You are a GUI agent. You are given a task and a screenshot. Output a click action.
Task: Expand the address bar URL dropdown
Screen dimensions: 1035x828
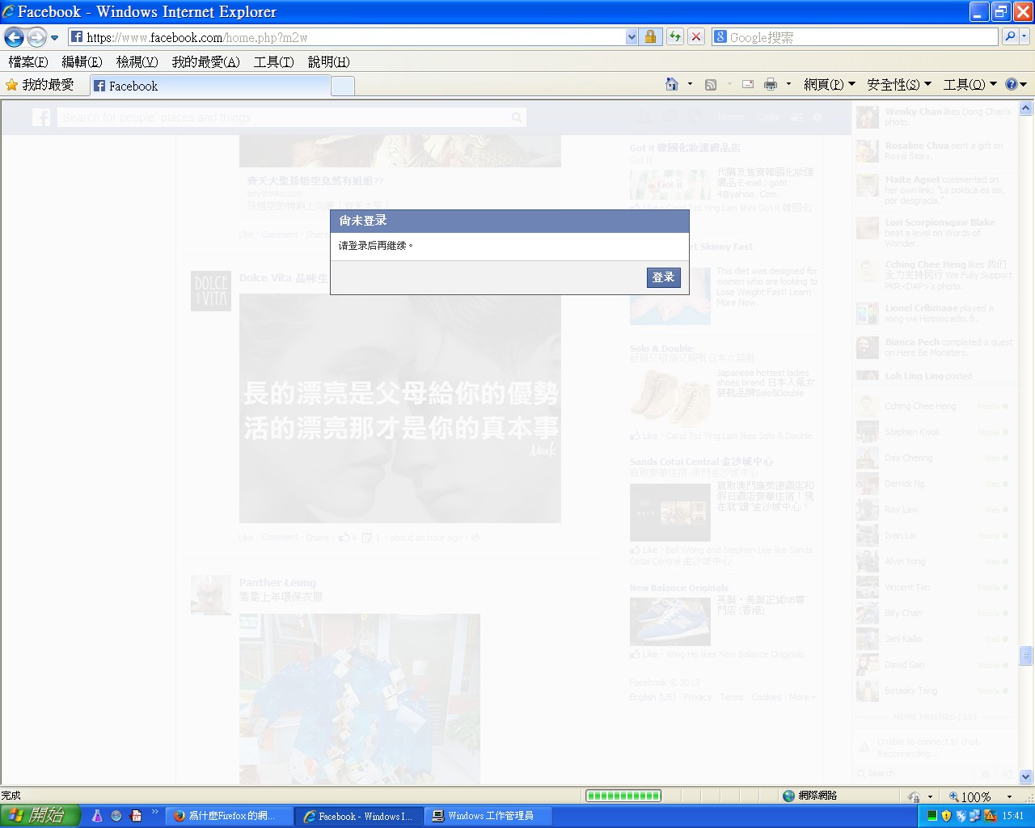tap(632, 37)
